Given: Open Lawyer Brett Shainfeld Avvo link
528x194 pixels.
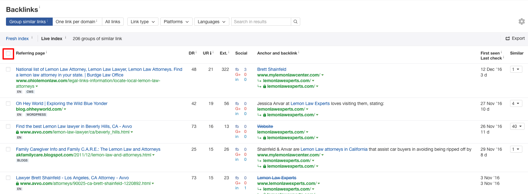Looking at the screenshot, I should coord(72,178).
